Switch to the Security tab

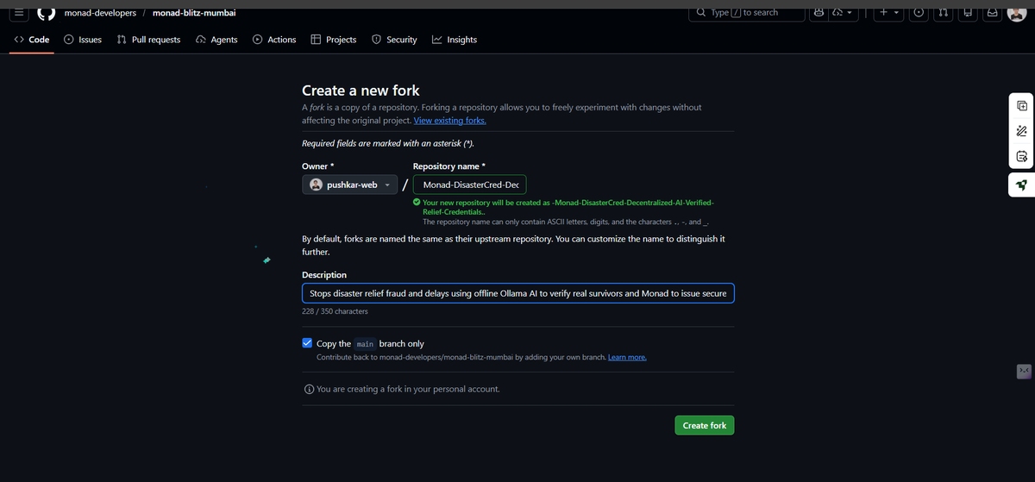click(394, 40)
